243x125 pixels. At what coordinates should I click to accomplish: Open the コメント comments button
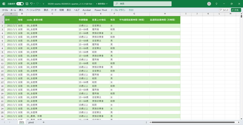224,10
